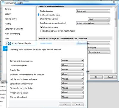Close the Access Control Details dialog
The width and height of the screenshot is (119, 108).
pos(82,43)
